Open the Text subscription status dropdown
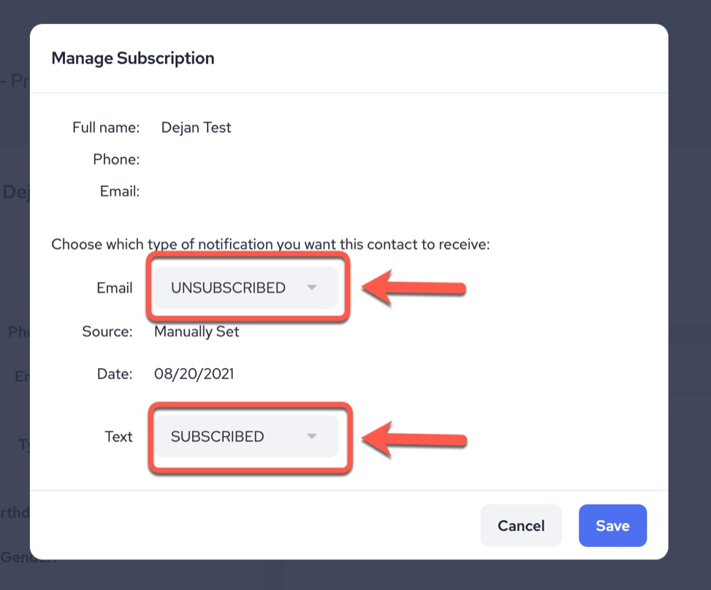The image size is (711, 590). [x=246, y=437]
